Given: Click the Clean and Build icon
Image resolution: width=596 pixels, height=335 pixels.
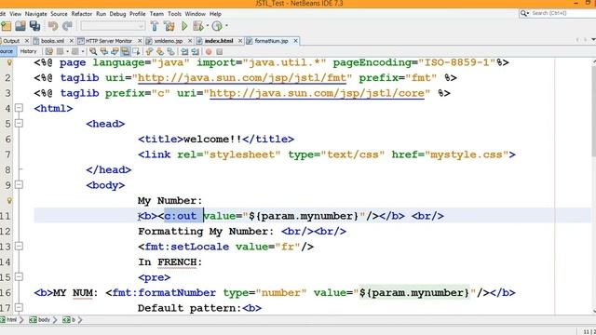Looking at the screenshot, I should tap(169, 26).
